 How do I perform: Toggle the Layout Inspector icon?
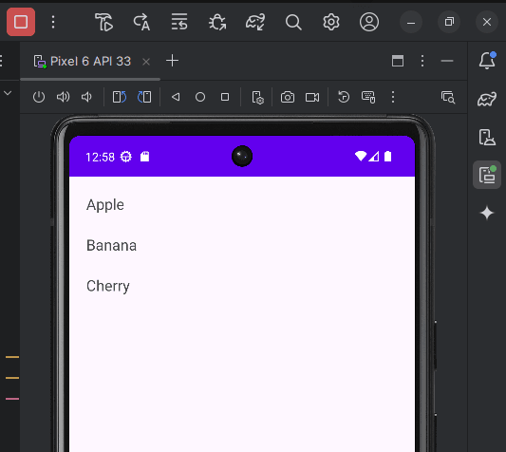(448, 97)
